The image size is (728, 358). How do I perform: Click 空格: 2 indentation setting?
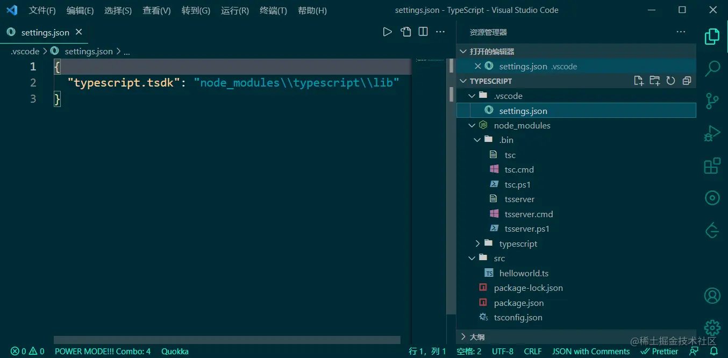click(469, 351)
